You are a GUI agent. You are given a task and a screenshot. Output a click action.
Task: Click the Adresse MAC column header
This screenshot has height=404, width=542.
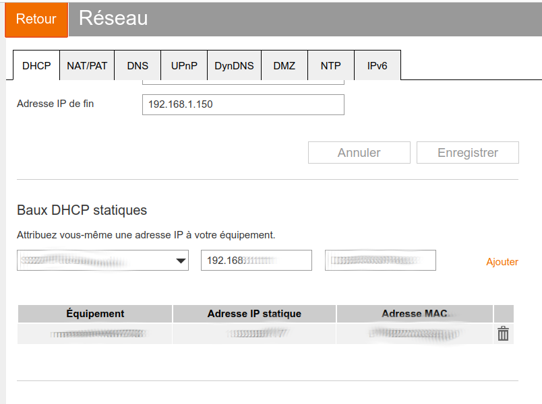click(415, 314)
